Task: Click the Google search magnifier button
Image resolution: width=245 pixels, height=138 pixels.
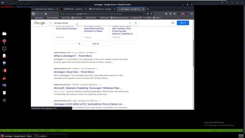Action: [x=136, y=23]
